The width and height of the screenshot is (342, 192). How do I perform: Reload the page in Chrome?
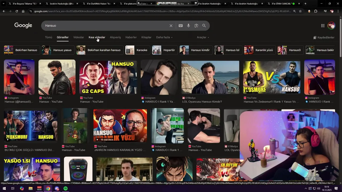(17, 11)
